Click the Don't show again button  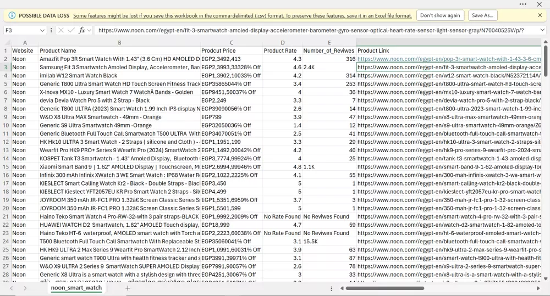pyautogui.click(x=440, y=15)
